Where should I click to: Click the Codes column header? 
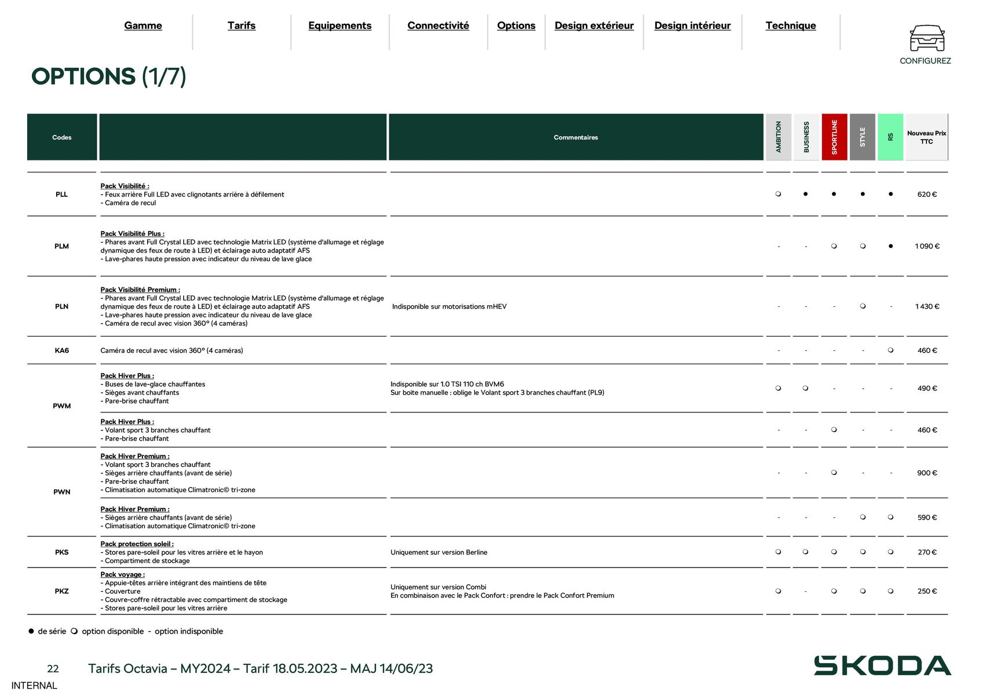coord(62,137)
